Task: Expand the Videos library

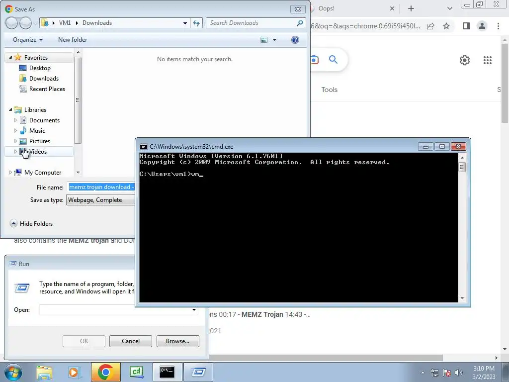Action: pyautogui.click(x=15, y=151)
